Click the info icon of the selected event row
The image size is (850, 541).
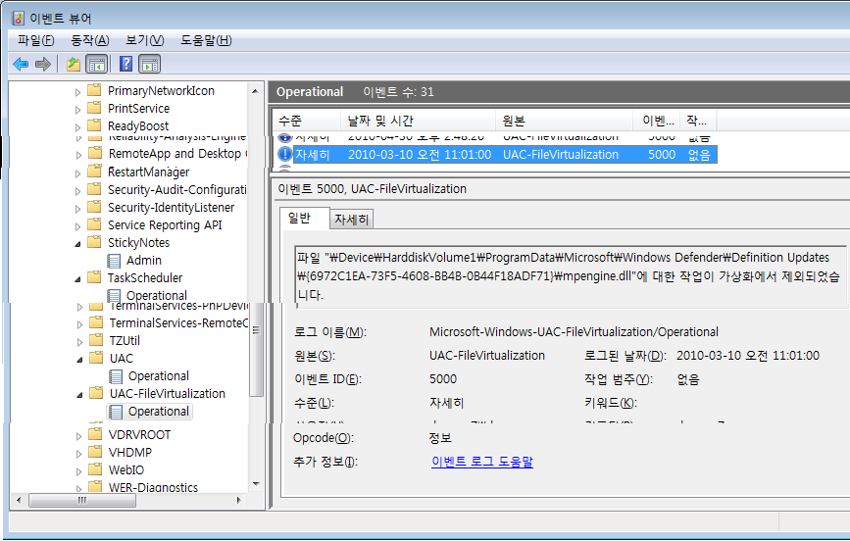(x=284, y=155)
